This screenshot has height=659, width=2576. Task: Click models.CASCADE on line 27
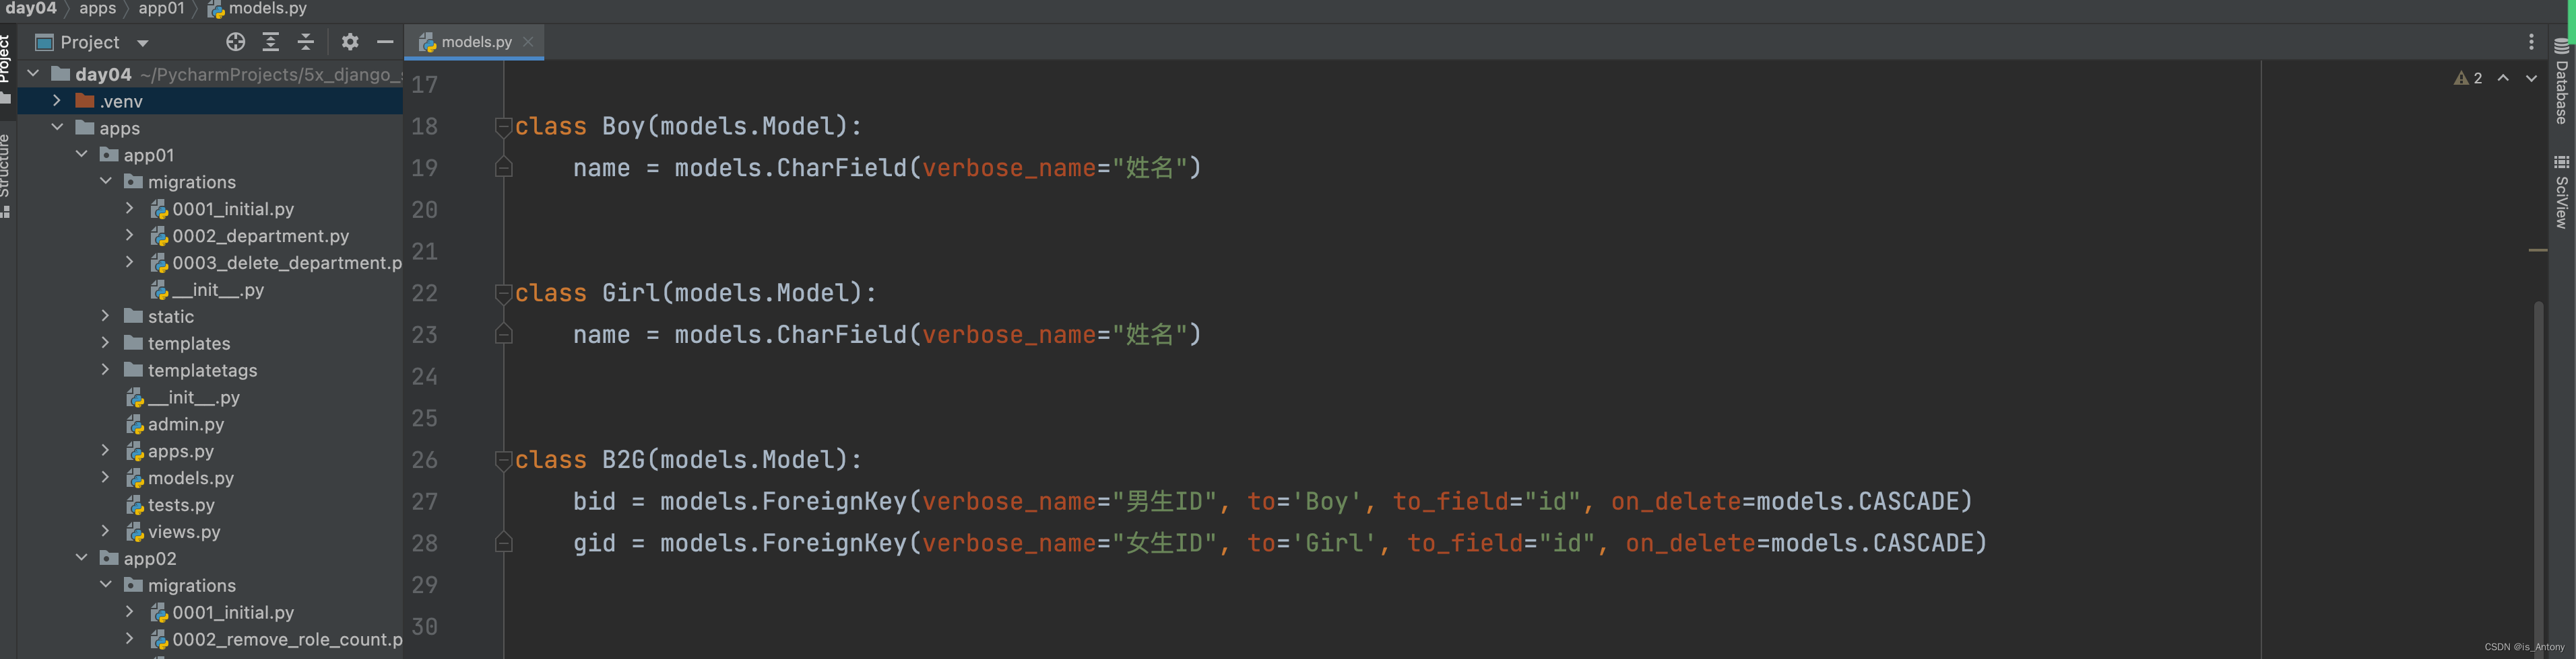[1857, 501]
